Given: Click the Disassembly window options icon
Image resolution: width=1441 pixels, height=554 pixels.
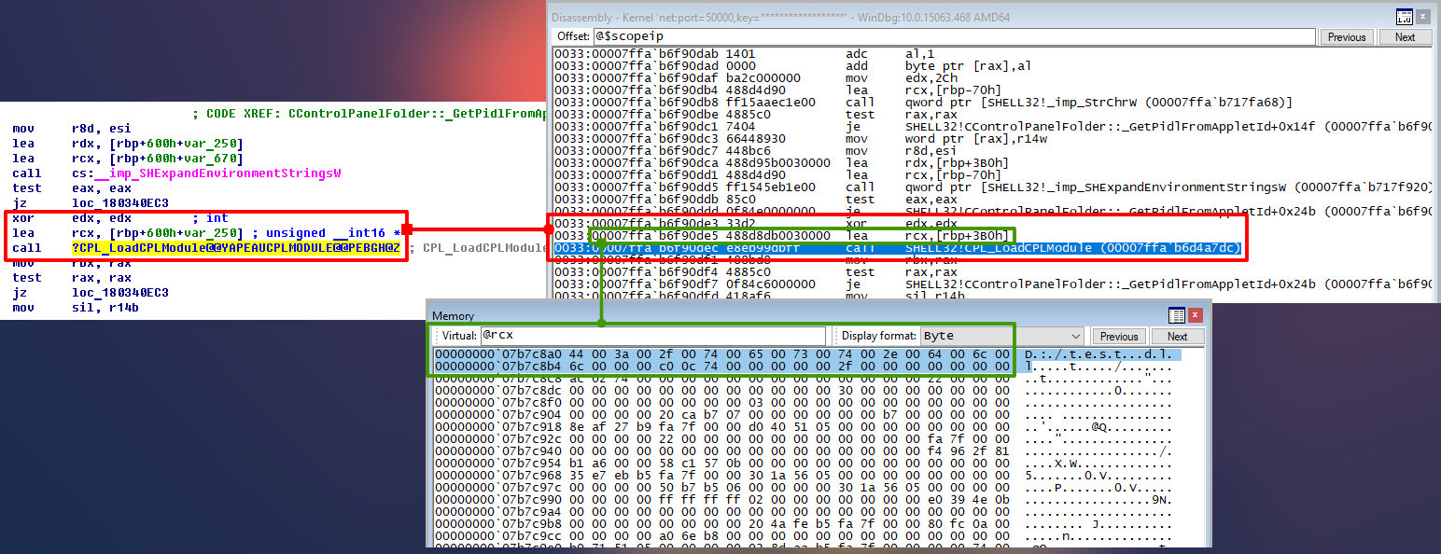Looking at the screenshot, I should pyautogui.click(x=1403, y=17).
